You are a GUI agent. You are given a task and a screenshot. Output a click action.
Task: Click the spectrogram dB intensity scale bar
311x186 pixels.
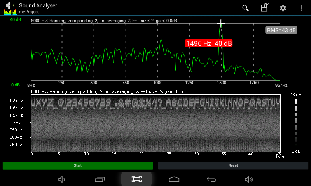click(x=296, y=122)
